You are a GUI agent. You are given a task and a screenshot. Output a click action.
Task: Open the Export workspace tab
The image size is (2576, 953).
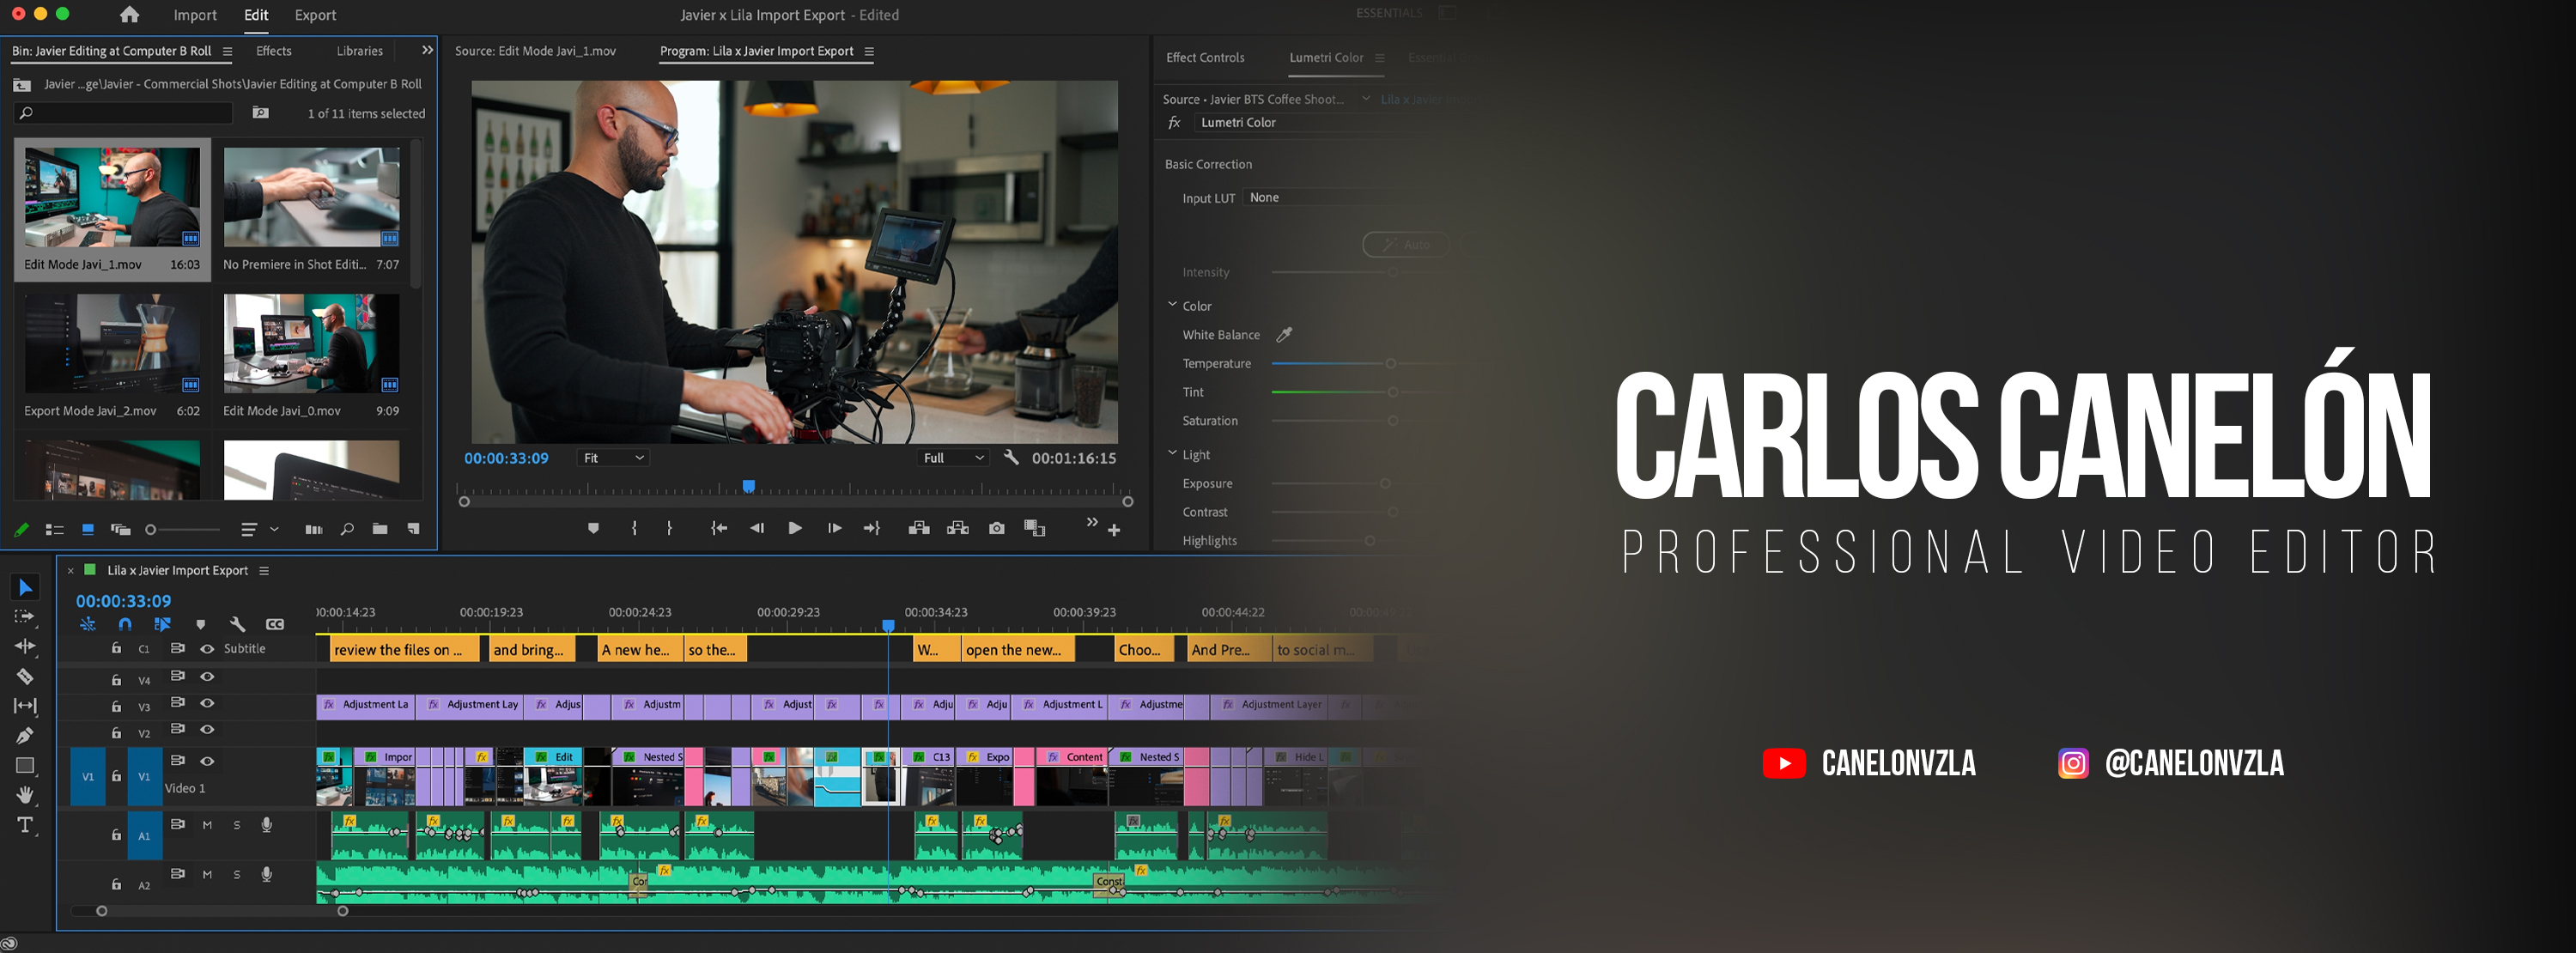[x=315, y=15]
